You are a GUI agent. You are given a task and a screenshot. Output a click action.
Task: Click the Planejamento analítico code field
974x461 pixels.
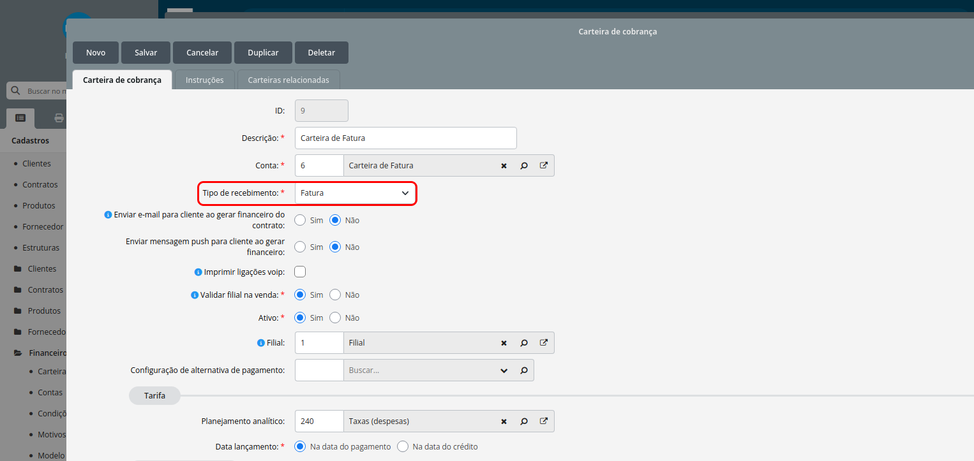319,421
